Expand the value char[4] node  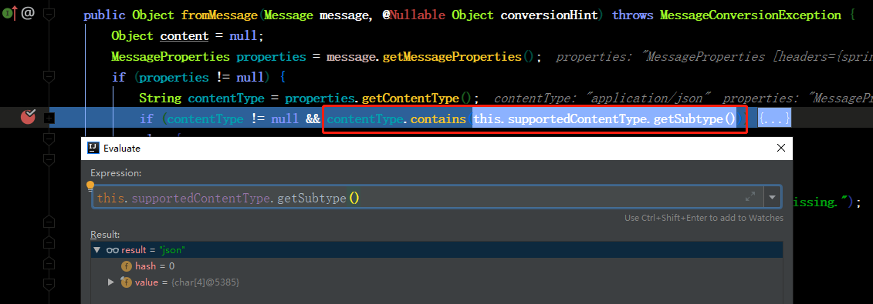coord(111,282)
